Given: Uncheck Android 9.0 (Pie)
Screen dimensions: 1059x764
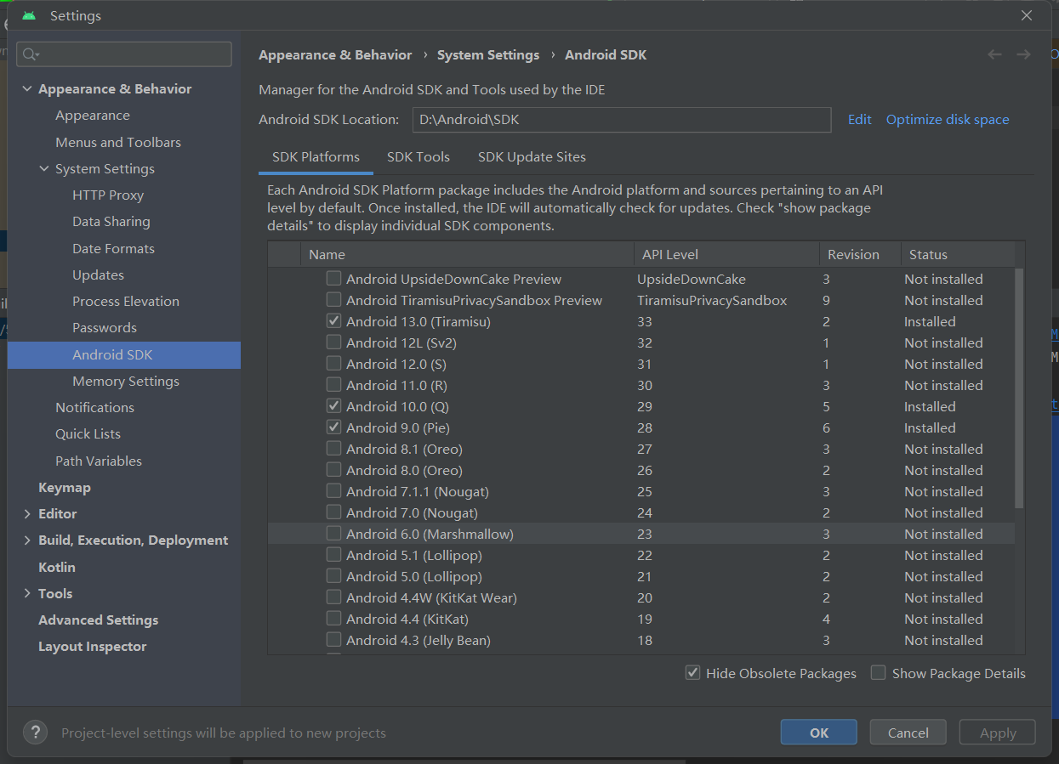Looking at the screenshot, I should (333, 427).
